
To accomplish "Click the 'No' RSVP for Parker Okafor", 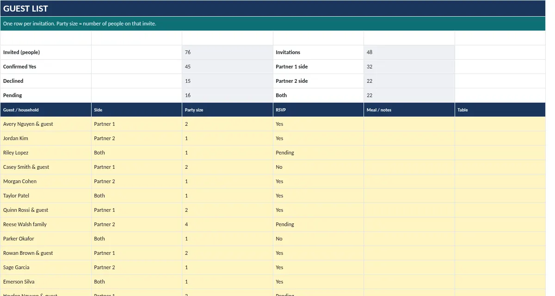I will [318, 239].
